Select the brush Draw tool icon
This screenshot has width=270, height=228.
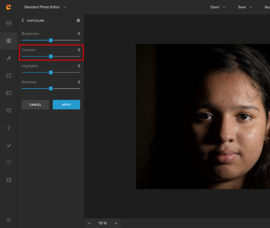click(9, 145)
